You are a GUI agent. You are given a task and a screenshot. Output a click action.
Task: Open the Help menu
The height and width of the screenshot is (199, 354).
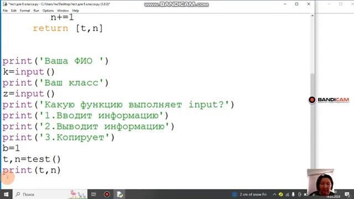[x=75, y=11]
